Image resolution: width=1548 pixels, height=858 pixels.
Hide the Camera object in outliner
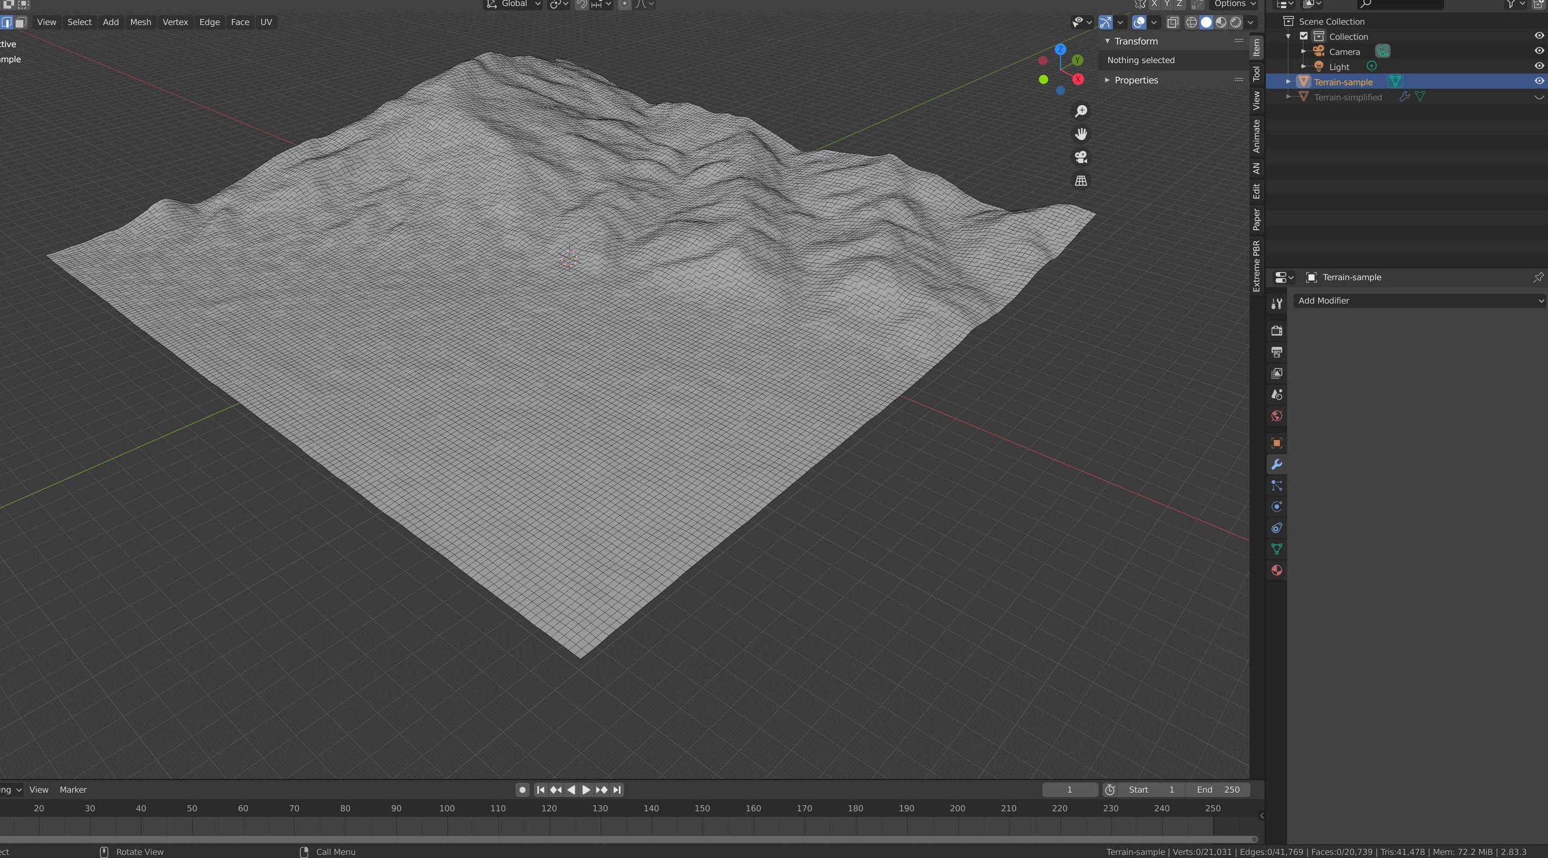(1538, 51)
